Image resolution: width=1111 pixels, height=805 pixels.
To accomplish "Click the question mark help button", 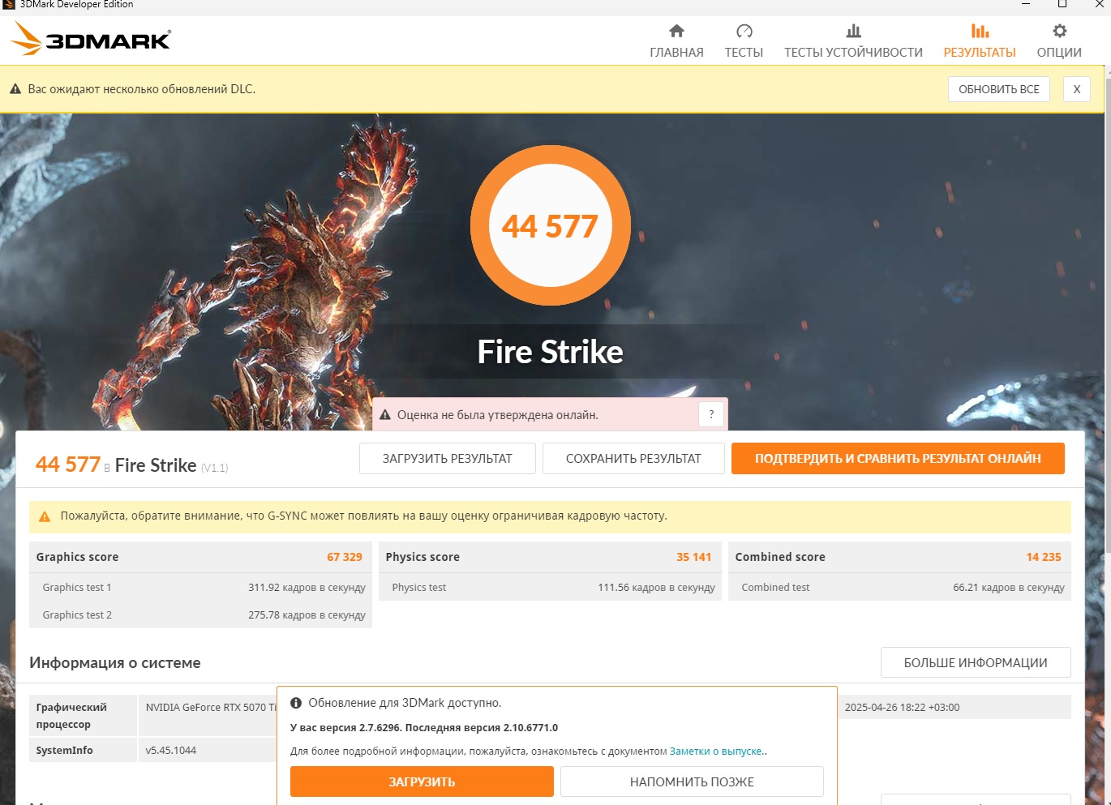I will [711, 414].
